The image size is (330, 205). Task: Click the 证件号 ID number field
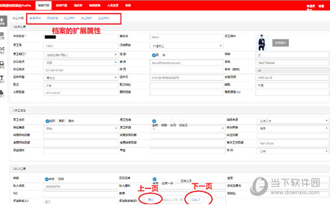(186, 78)
